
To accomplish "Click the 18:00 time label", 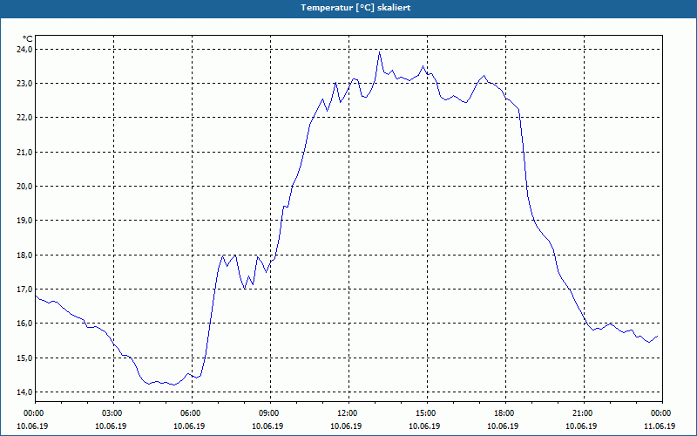I will [505, 413].
